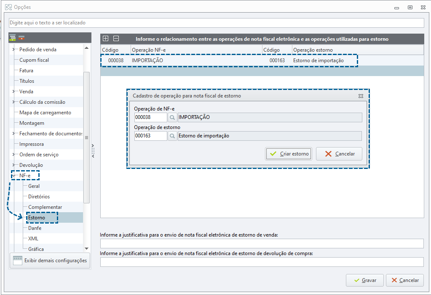Click the Estorno de importação description field
This screenshot has width=431, height=295.
point(270,136)
